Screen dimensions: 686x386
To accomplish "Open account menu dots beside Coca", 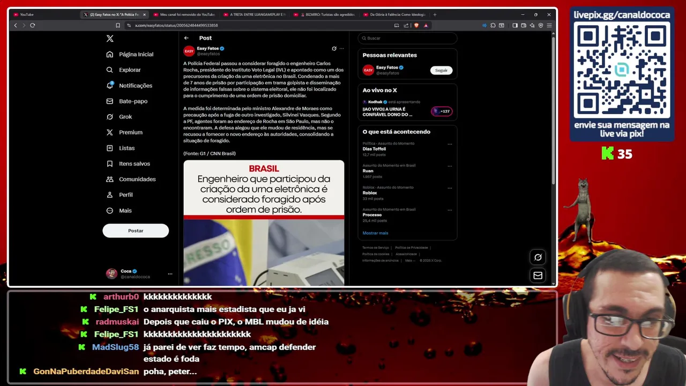I will [170, 273].
